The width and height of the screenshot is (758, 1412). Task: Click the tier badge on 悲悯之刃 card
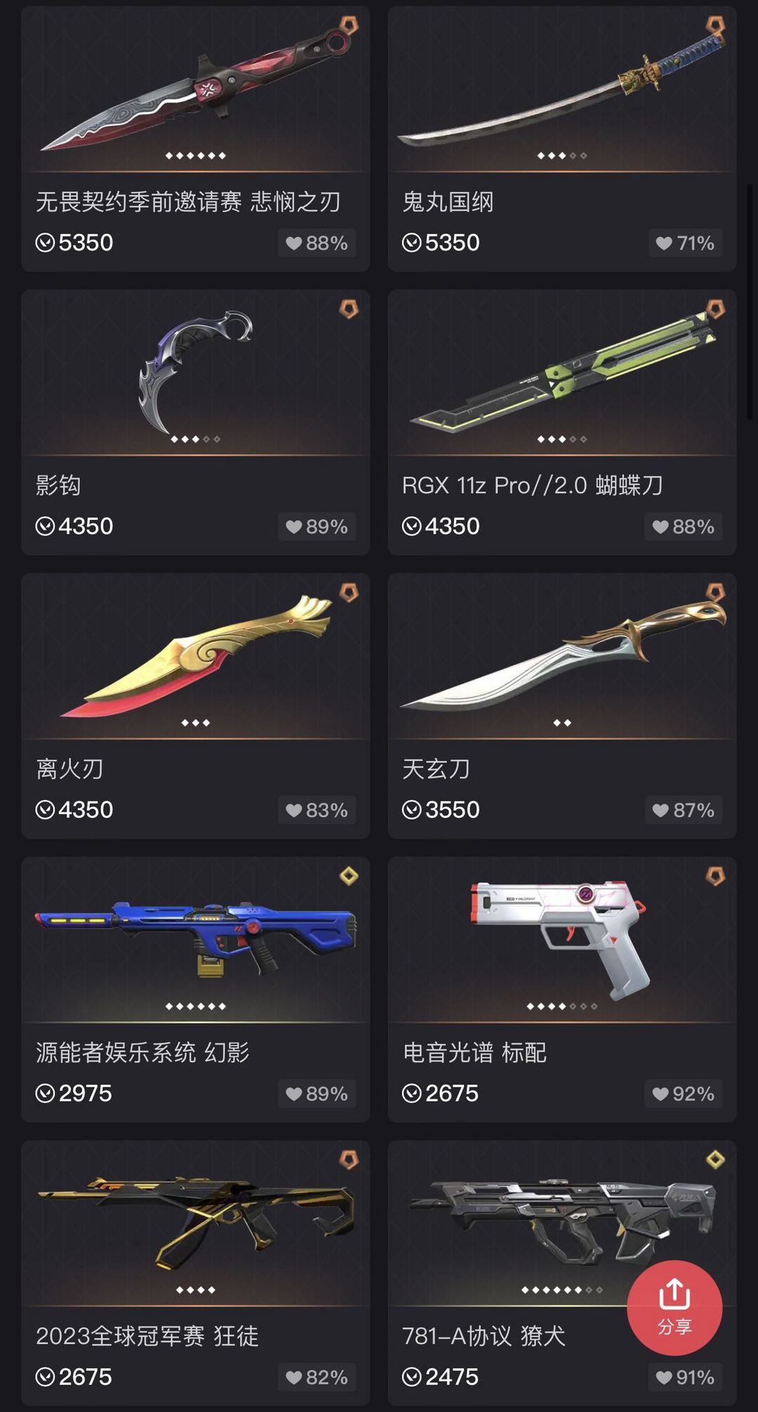coord(349,26)
